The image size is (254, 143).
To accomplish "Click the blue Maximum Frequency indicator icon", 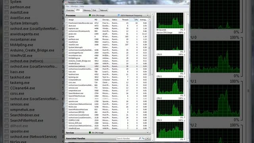I will tap(119, 15).
